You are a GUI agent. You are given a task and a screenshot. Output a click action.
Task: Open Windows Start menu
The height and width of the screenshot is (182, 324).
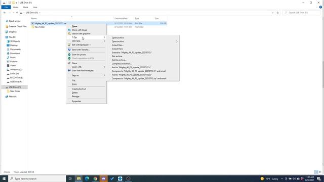[4, 178]
